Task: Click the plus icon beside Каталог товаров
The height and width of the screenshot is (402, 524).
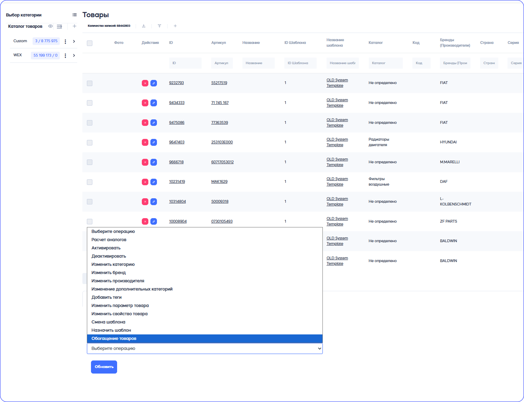Action: (x=75, y=26)
